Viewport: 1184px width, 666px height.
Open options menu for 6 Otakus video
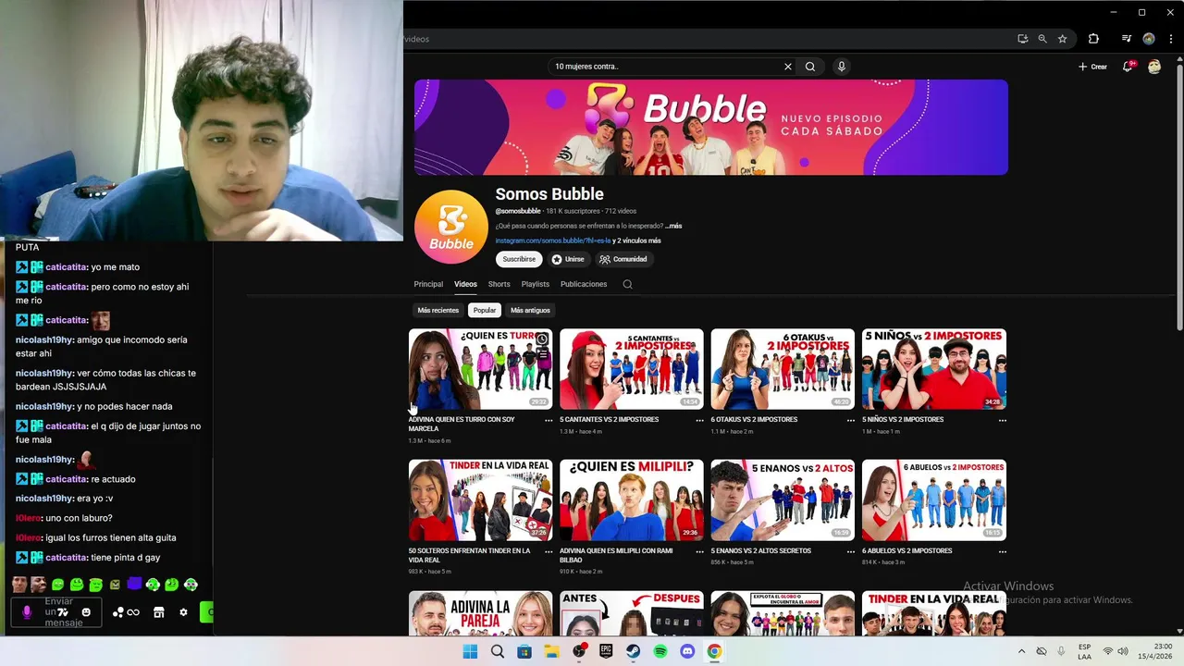pyautogui.click(x=851, y=420)
